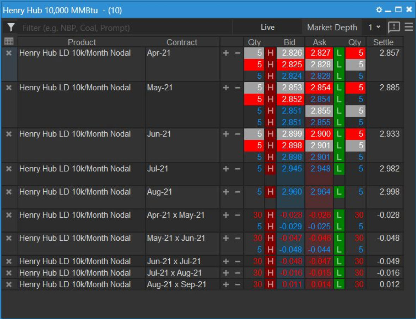The width and height of the screenshot is (416, 319).
Task: Click the 2.853 bid for May-21
Action: coord(290,88)
